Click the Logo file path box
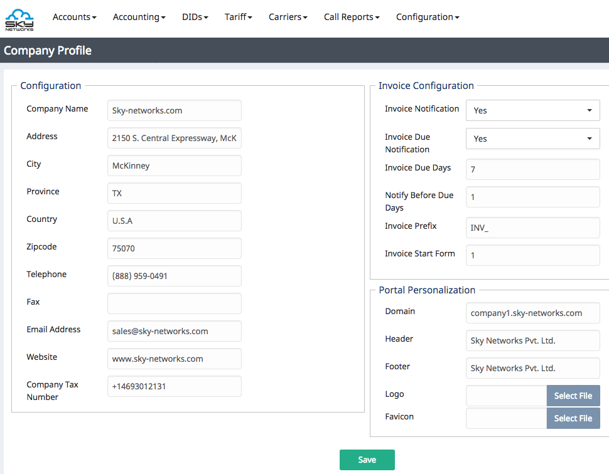This screenshot has height=474, width=609. click(x=507, y=396)
